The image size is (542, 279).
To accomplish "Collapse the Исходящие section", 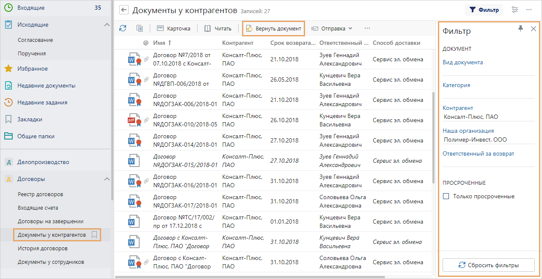I will click(x=107, y=25).
